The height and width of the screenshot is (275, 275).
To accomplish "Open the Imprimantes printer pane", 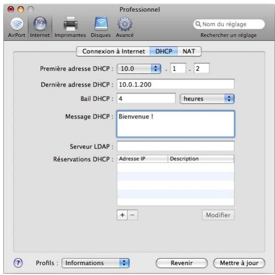I will [70, 27].
